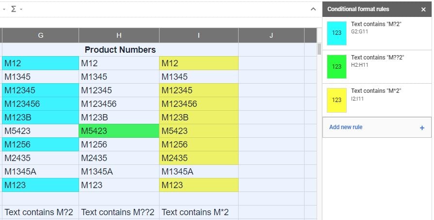Open the Sigma functions icon
Image resolution: width=434 pixels, height=220 pixels.
(x=13, y=9)
